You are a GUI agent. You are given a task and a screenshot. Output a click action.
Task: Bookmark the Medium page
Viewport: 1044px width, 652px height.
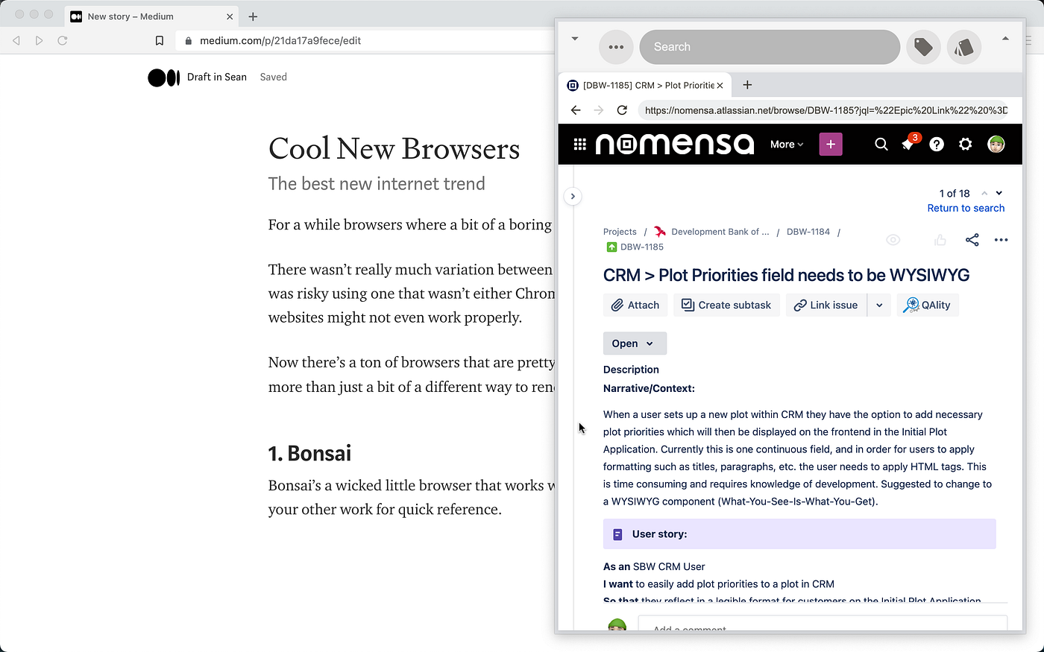click(x=160, y=41)
